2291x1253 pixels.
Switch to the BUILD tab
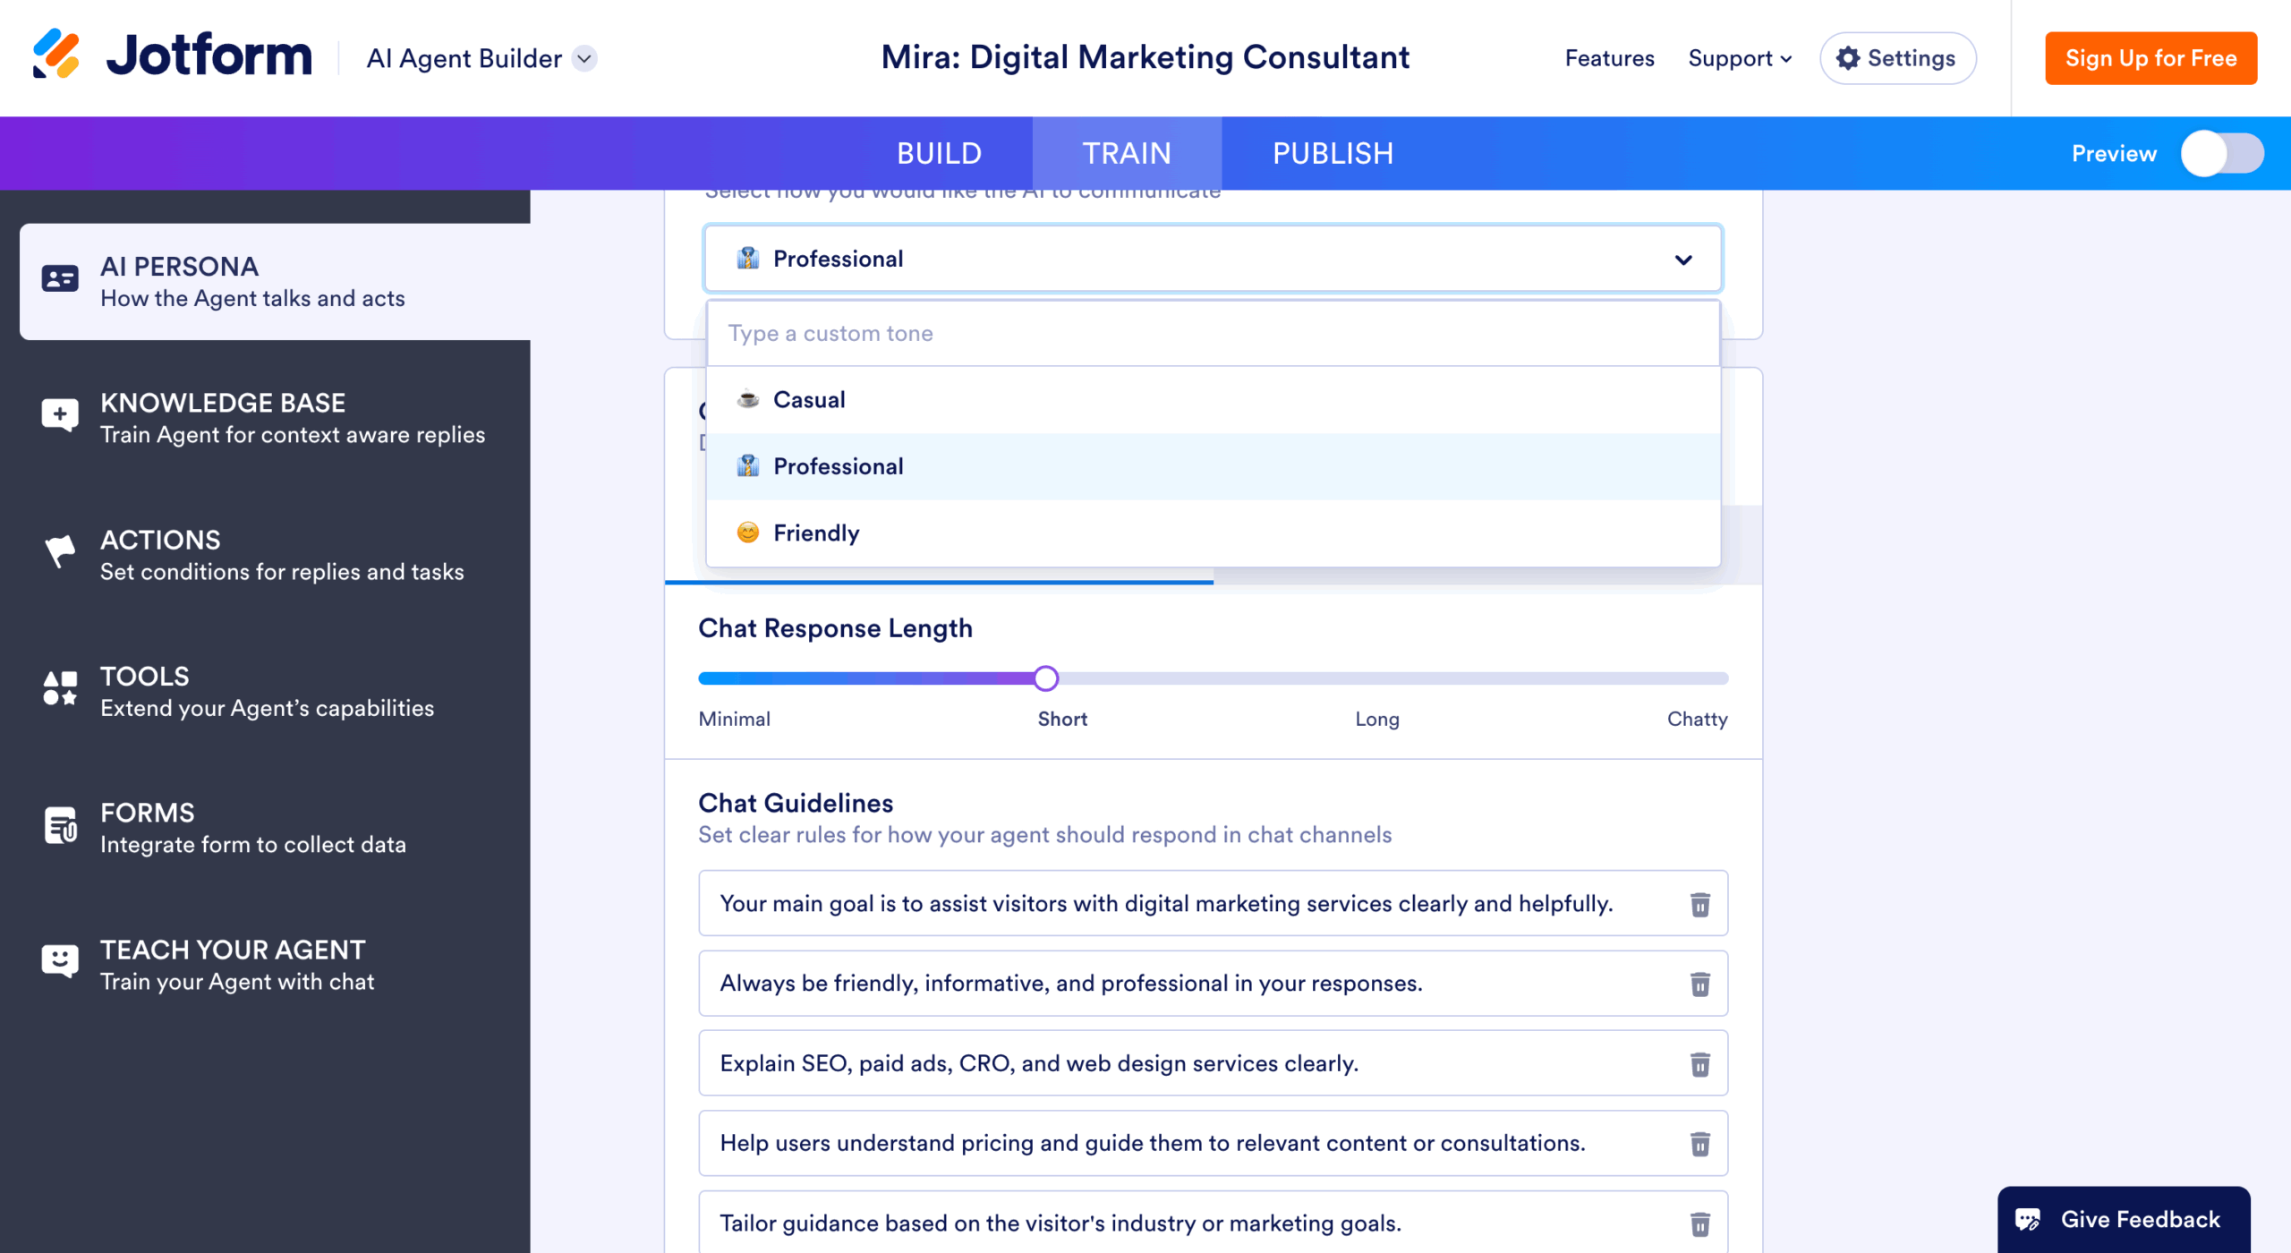click(x=939, y=153)
